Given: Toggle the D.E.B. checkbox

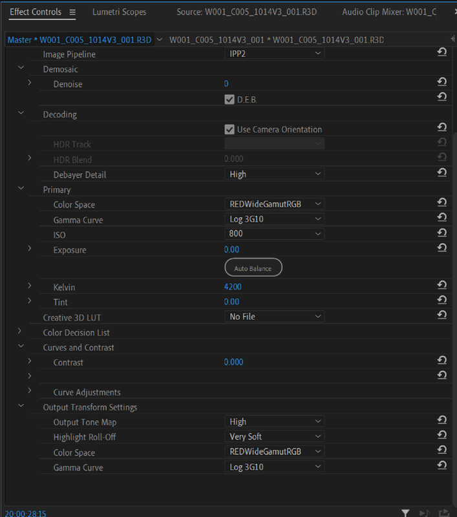Looking at the screenshot, I should point(229,100).
